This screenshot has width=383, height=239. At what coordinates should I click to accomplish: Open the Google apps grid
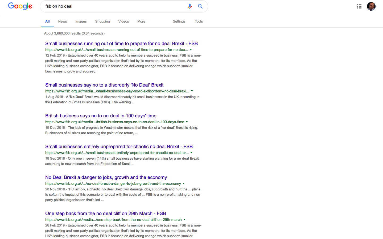(x=359, y=6)
